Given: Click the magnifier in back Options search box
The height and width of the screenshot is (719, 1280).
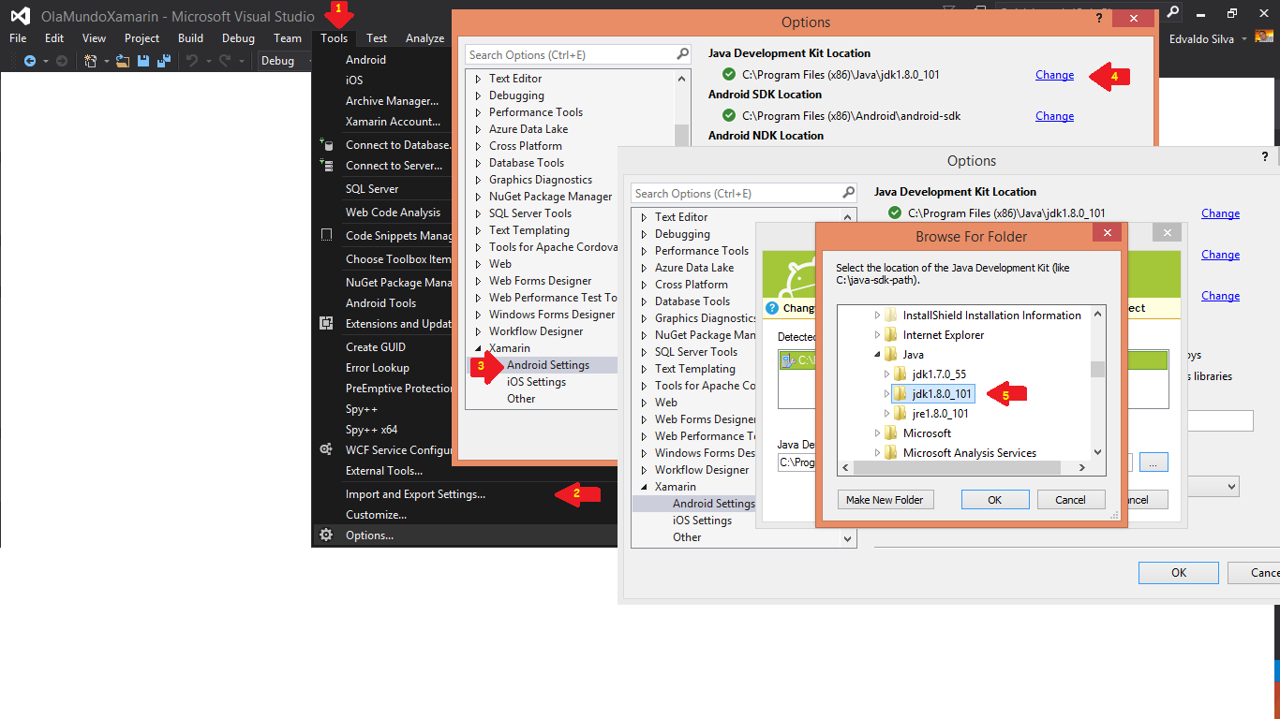Looking at the screenshot, I should (x=682, y=54).
